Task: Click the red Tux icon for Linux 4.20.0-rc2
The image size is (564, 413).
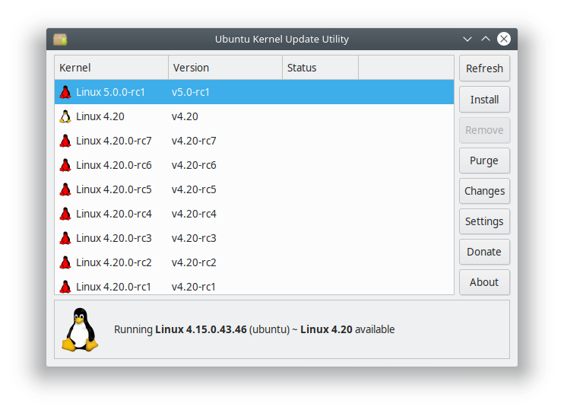Action: [x=65, y=262]
